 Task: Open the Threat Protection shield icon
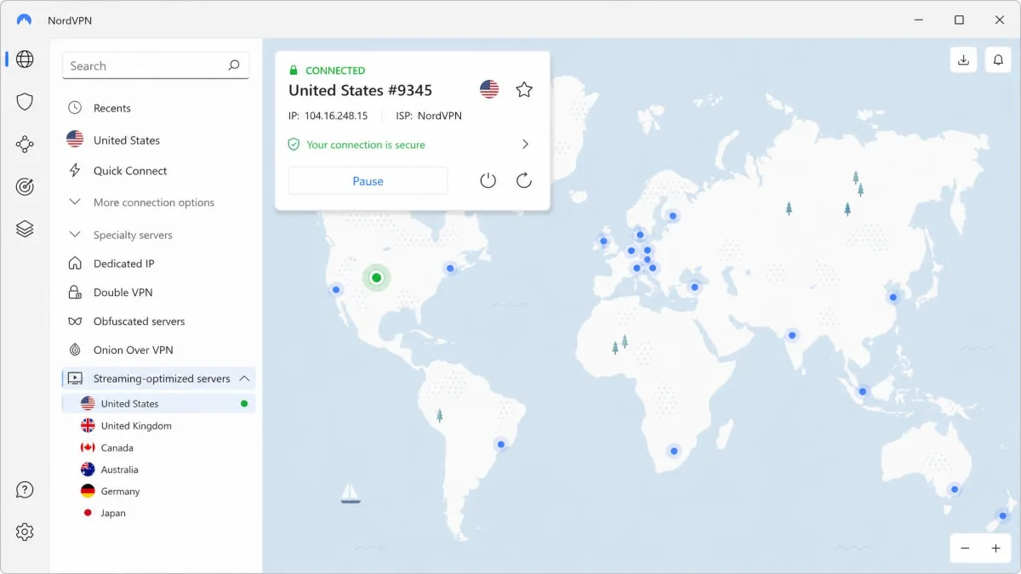[25, 102]
